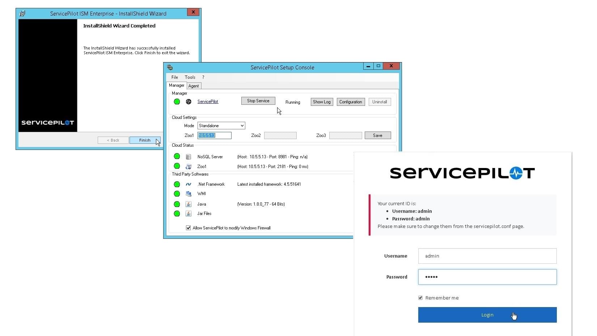The image size is (597, 336).
Task: Click the green status light for Jar Files
Action: pyautogui.click(x=177, y=214)
